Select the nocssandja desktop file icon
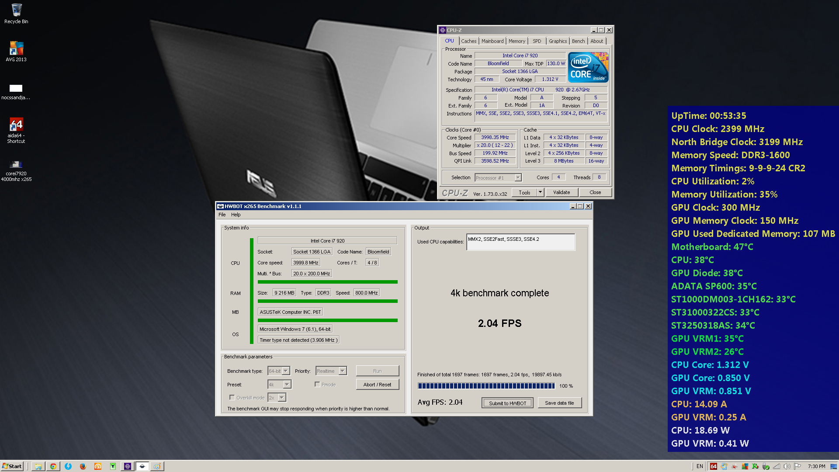This screenshot has height=472, width=839. [x=16, y=92]
